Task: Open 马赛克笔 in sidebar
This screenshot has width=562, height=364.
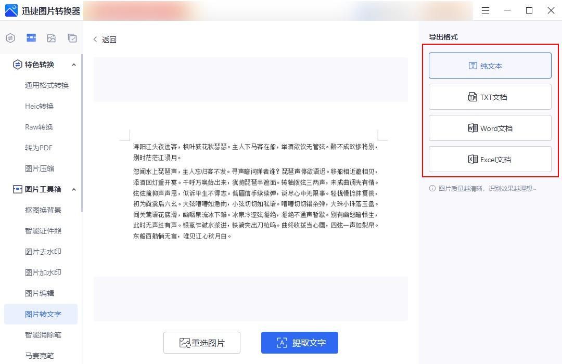Action: 40,355
